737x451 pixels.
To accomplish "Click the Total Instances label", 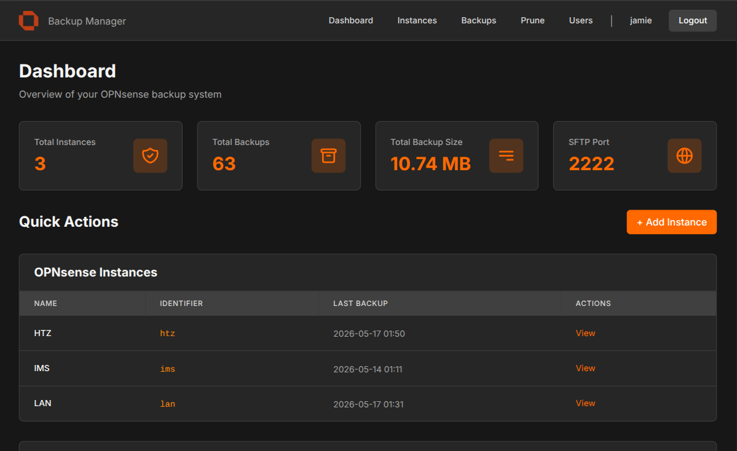I will point(65,142).
